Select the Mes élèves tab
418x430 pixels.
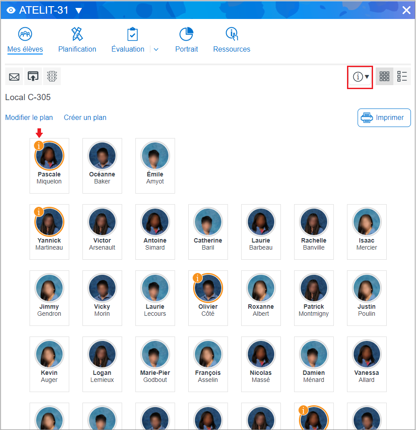pos(25,49)
